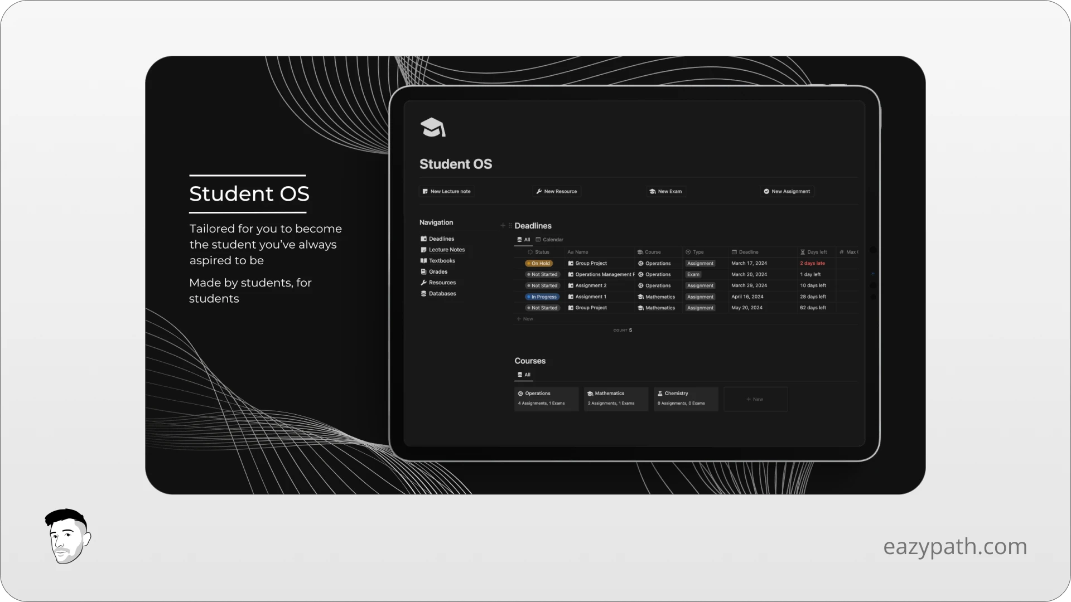Change the In Progress status tag
The width and height of the screenshot is (1071, 602).
pyautogui.click(x=542, y=297)
